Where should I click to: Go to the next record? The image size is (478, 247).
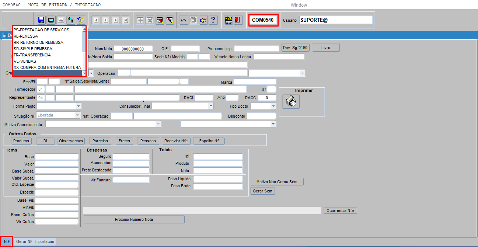[x=115, y=20]
